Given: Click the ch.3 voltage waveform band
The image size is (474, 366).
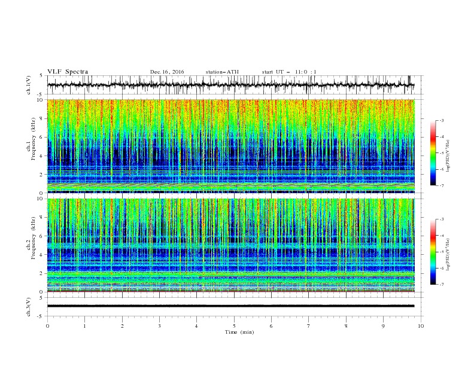Looking at the screenshot, I should tap(230, 306).
